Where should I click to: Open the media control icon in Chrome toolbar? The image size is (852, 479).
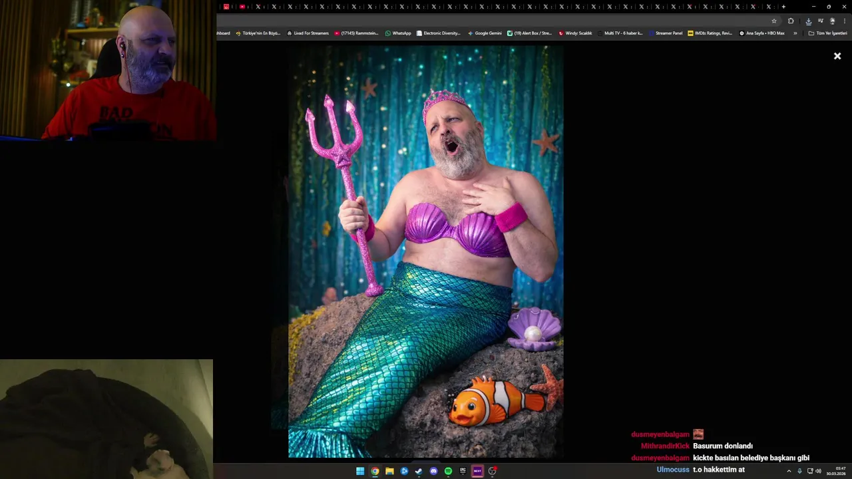point(820,21)
